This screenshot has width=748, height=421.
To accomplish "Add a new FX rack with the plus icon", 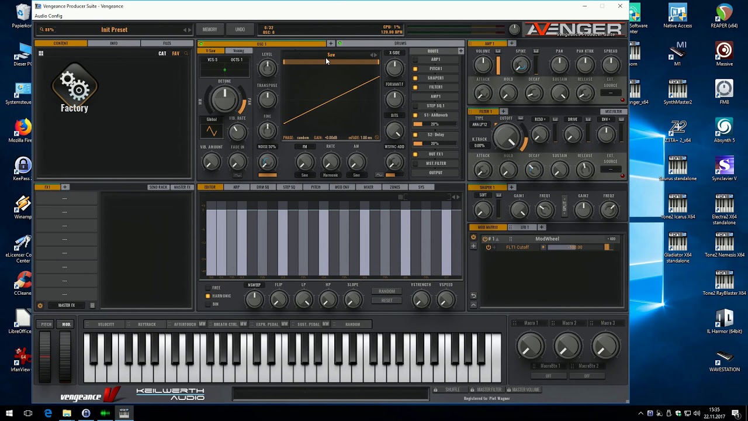I will [65, 187].
